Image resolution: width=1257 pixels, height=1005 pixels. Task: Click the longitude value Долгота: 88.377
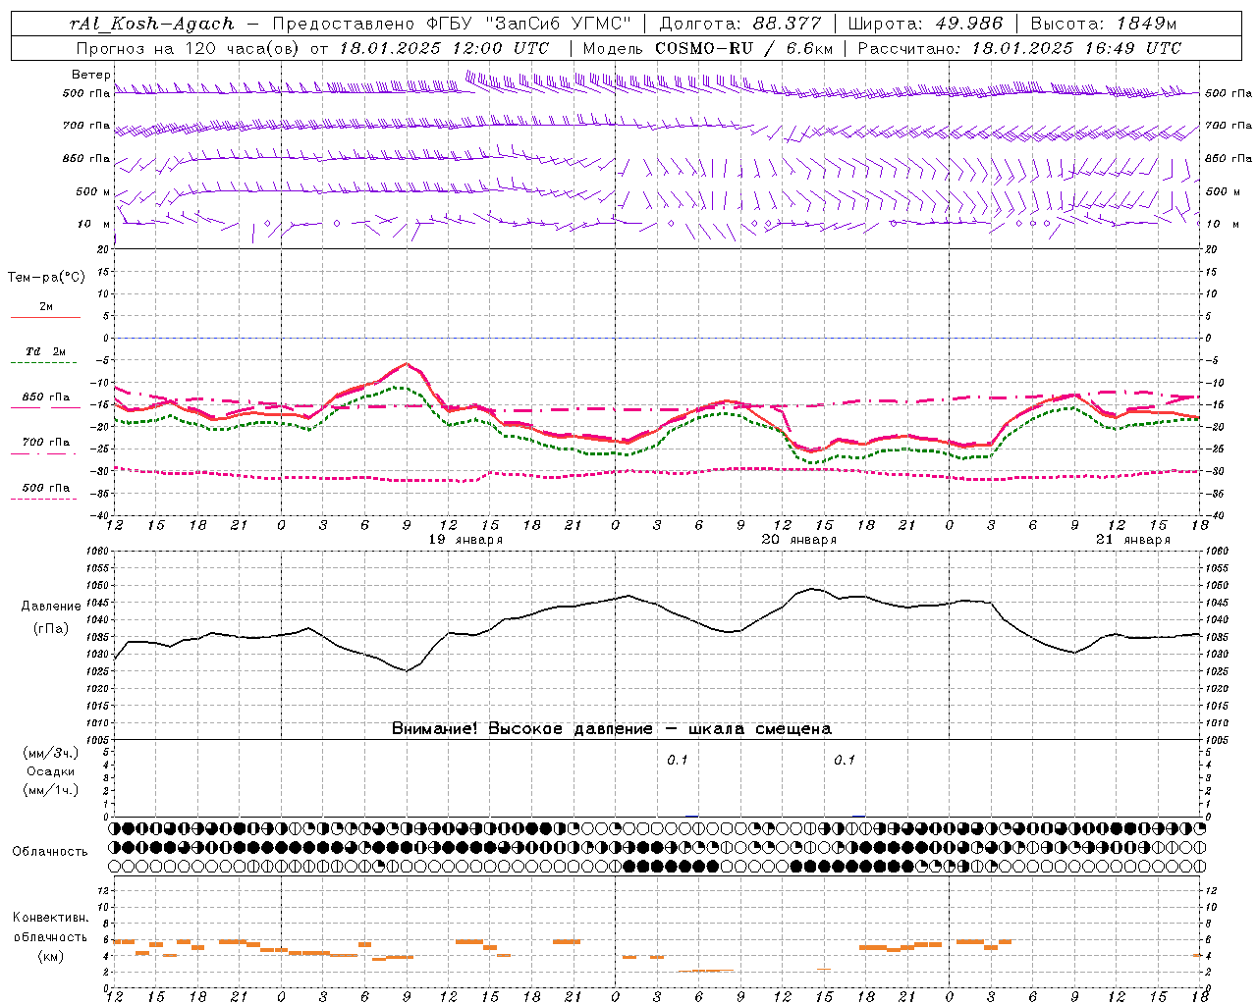click(740, 24)
